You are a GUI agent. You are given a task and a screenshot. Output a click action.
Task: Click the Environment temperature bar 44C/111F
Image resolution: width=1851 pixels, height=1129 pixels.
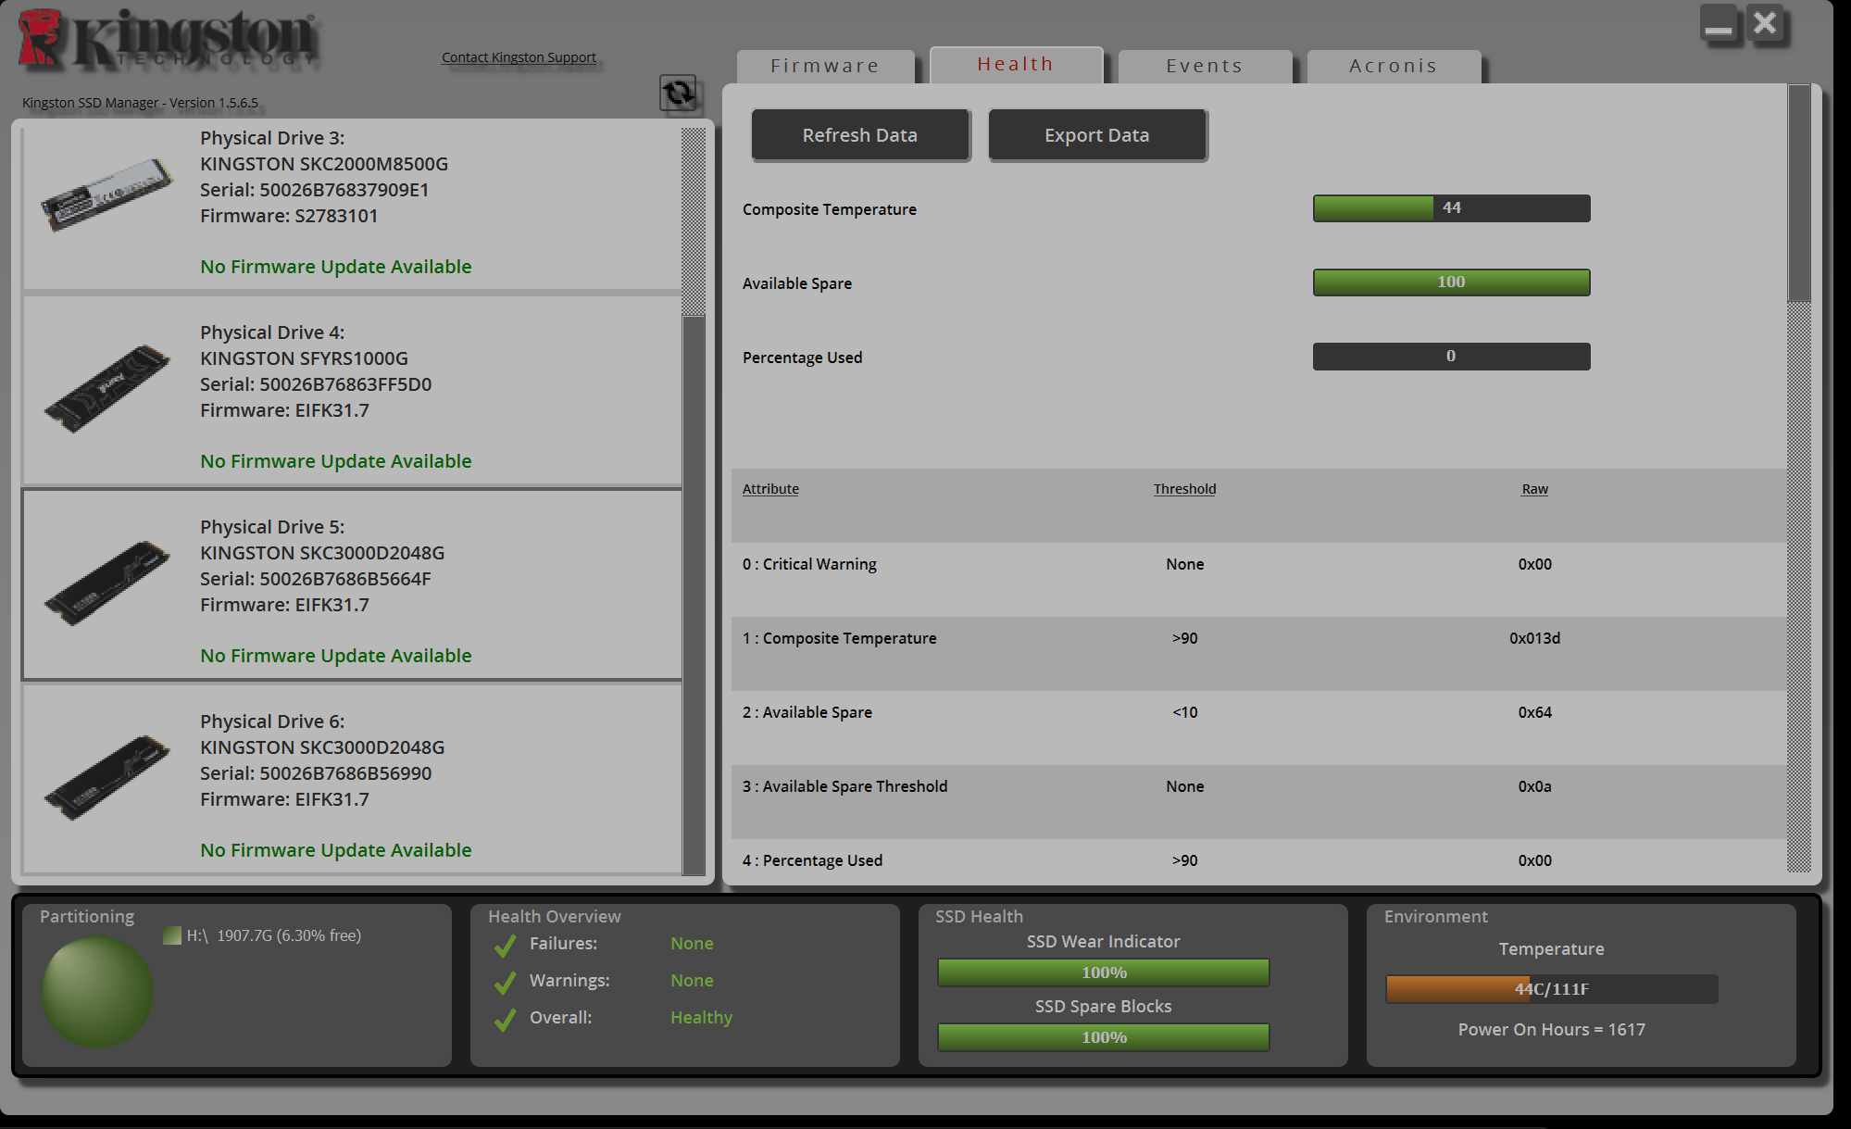coord(1552,989)
